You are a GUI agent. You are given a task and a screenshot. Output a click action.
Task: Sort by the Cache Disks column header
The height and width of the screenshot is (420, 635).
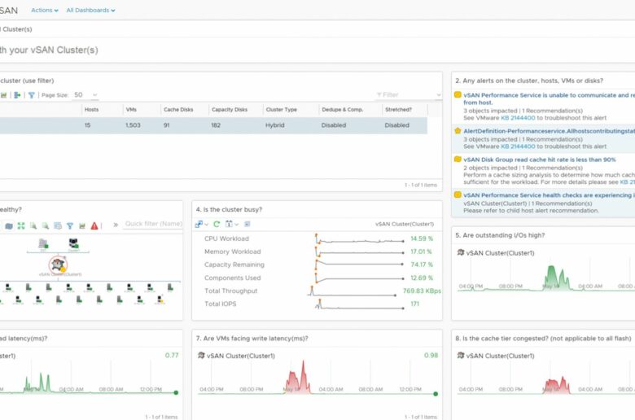tap(178, 110)
